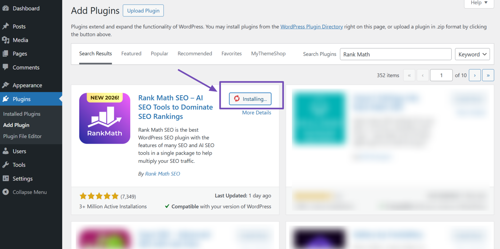Open More Details for Rank Math
500x249 pixels.
(256, 113)
